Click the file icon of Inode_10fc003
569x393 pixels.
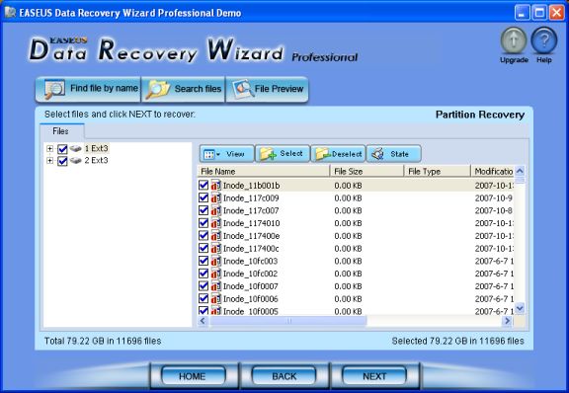click(216, 261)
